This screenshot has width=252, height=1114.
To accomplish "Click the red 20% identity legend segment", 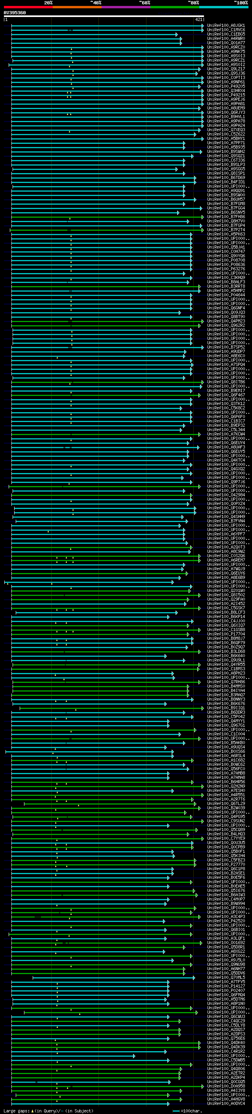I will [28, 7].
